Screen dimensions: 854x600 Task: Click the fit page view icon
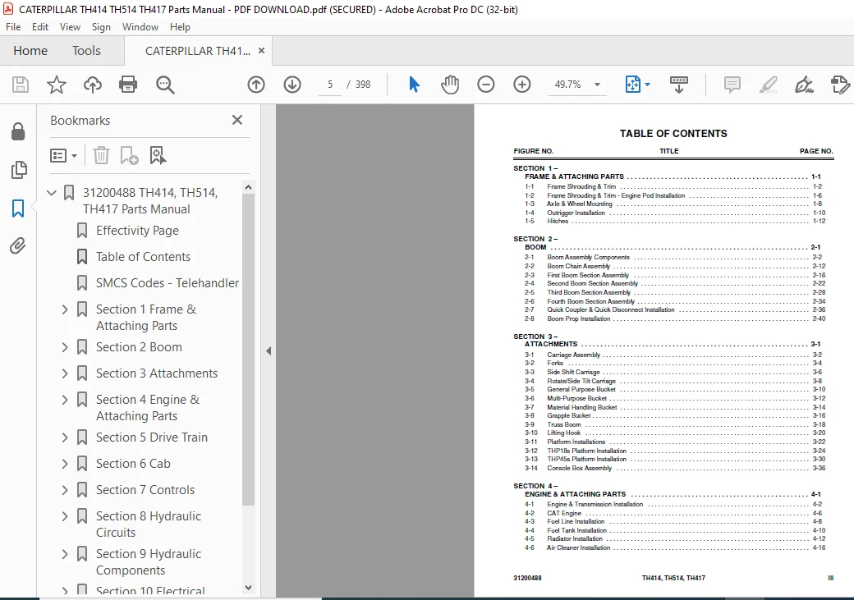pos(633,85)
